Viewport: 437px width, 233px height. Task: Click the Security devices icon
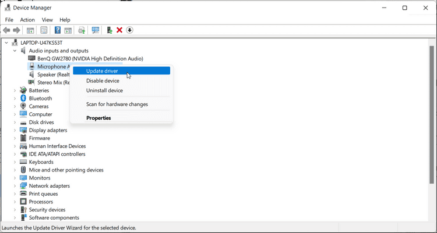coord(23,210)
